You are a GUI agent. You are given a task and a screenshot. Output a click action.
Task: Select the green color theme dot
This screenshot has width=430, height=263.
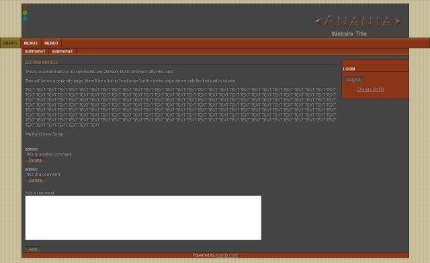(25, 13)
